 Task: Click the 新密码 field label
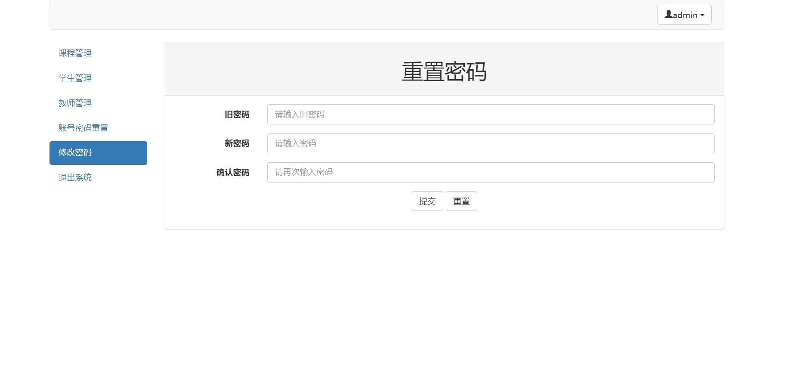click(x=237, y=143)
